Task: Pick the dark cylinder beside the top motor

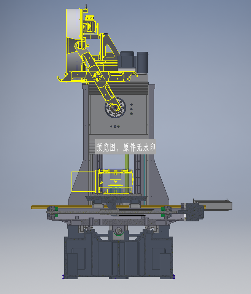Action: point(143,62)
